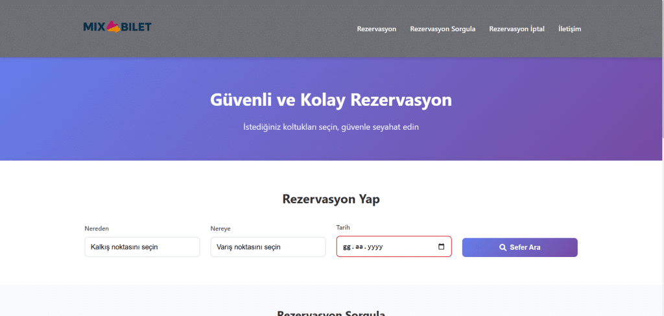Image resolution: width=664 pixels, height=316 pixels.
Task: Click the Nereden field label
Action: (x=96, y=229)
